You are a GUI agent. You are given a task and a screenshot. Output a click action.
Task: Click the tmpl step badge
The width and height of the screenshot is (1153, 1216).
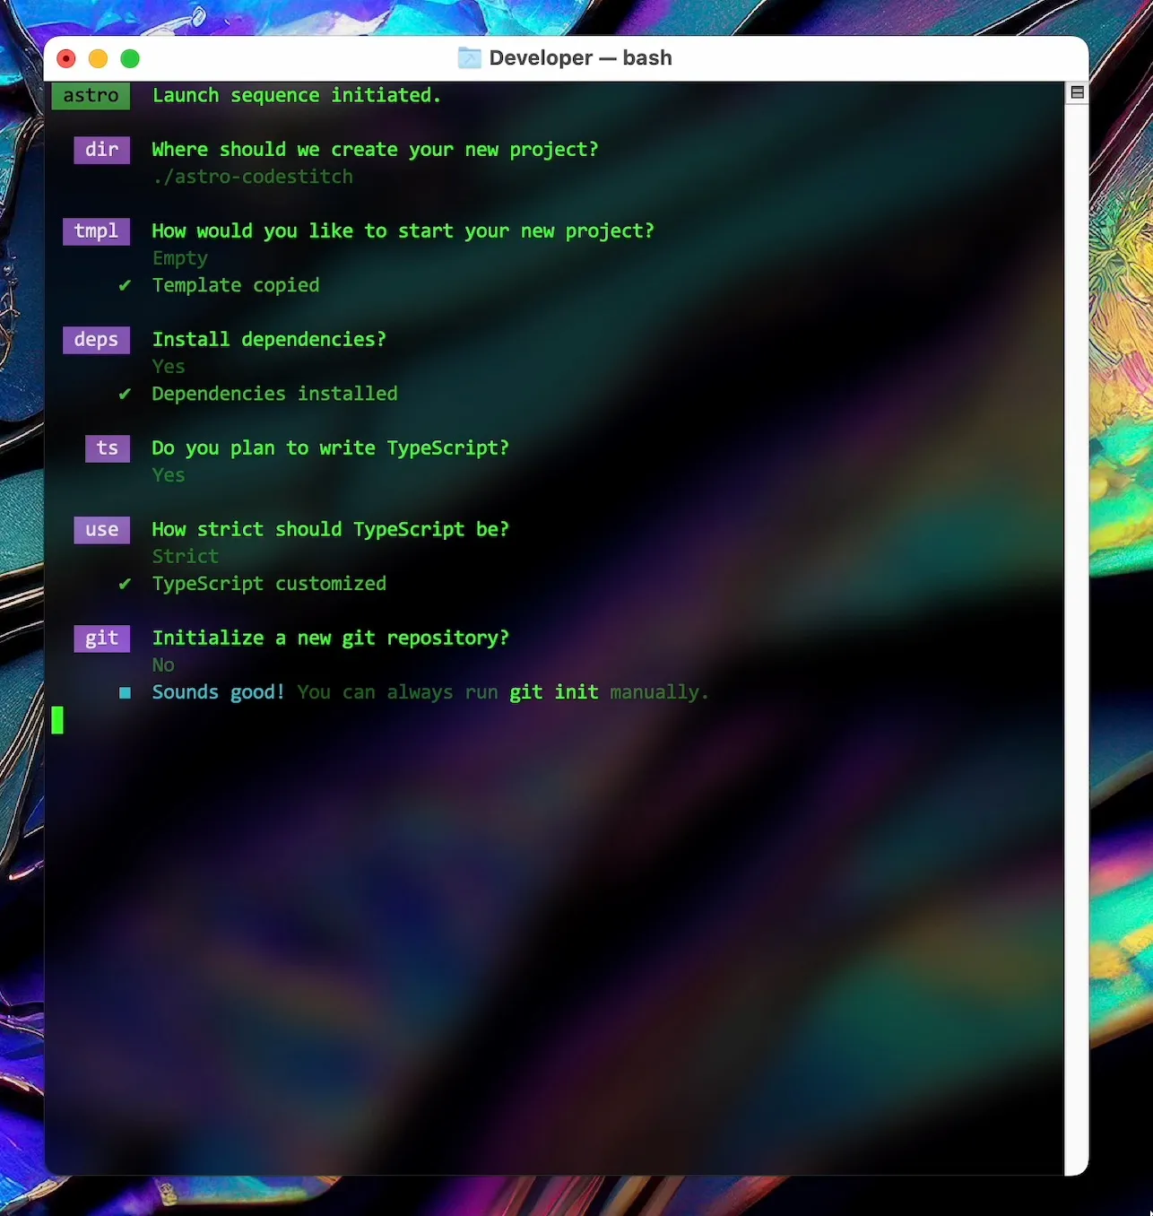pyautogui.click(x=96, y=231)
